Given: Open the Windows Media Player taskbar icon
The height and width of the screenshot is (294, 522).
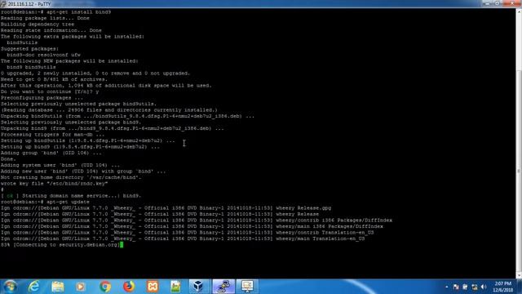Looking at the screenshot, I should pos(81,287).
